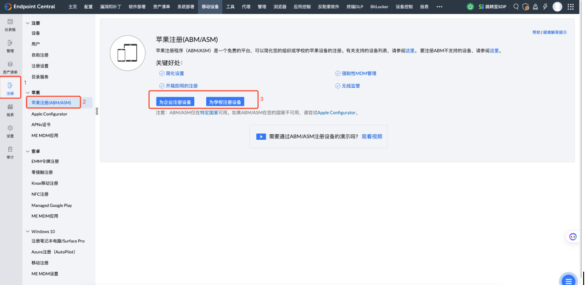Open the 反勒索软件 top menu
Screen dimensions: 585x285
pos(329,6)
